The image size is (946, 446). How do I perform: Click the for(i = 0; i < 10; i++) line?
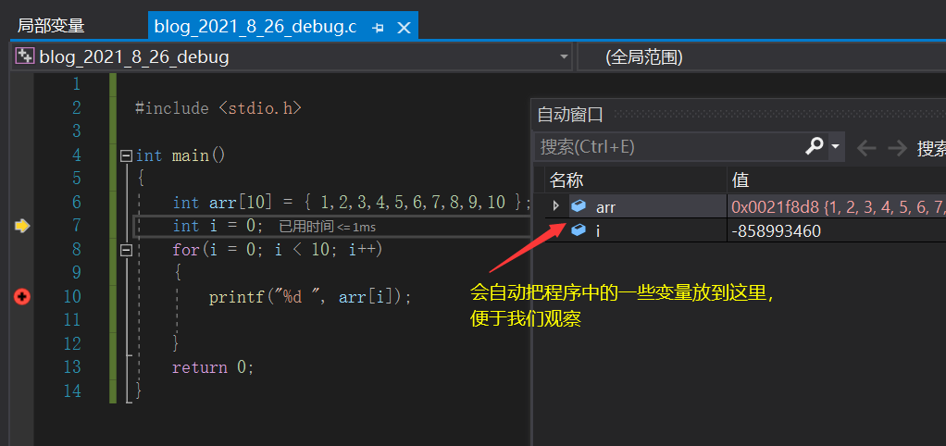point(278,250)
